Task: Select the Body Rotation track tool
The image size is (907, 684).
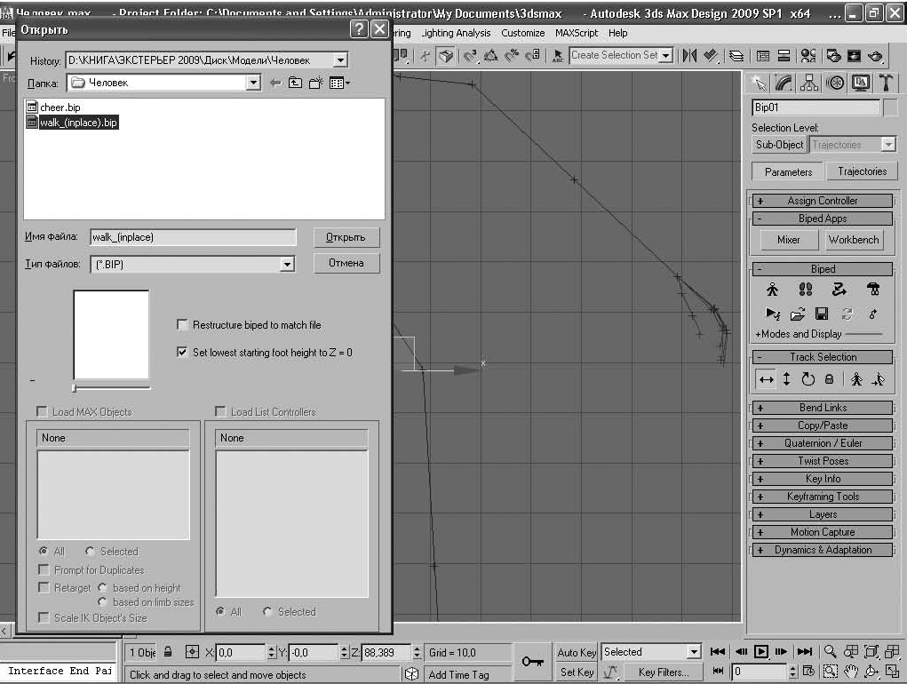Action: coord(808,379)
